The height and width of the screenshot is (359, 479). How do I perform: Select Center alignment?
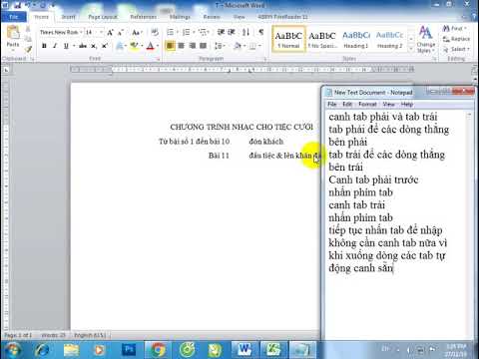181,46
